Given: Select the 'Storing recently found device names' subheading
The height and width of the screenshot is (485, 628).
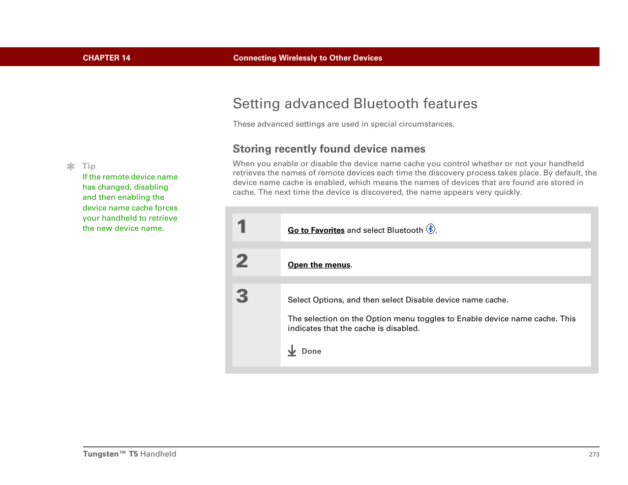Looking at the screenshot, I should point(329,149).
